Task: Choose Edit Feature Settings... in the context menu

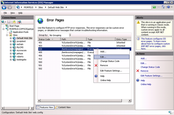Action: pos(112,71)
